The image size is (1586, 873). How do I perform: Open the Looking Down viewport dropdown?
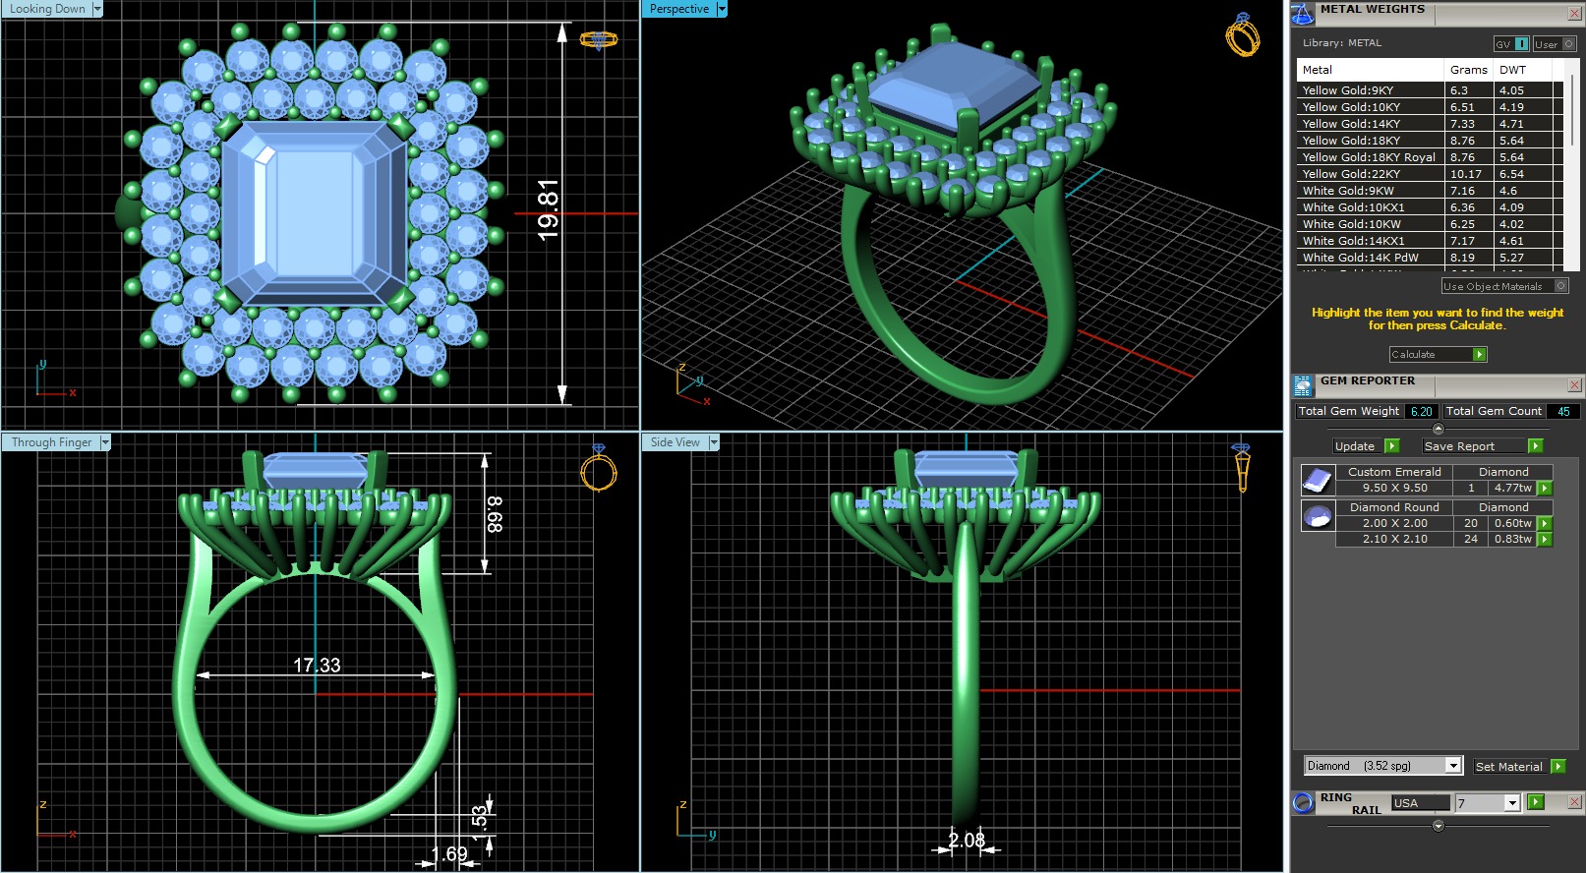pos(96,9)
